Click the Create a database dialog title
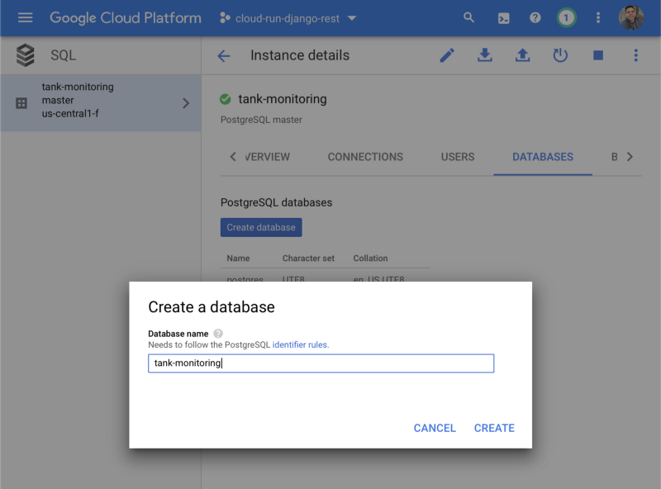661x489 pixels. pyautogui.click(x=212, y=307)
